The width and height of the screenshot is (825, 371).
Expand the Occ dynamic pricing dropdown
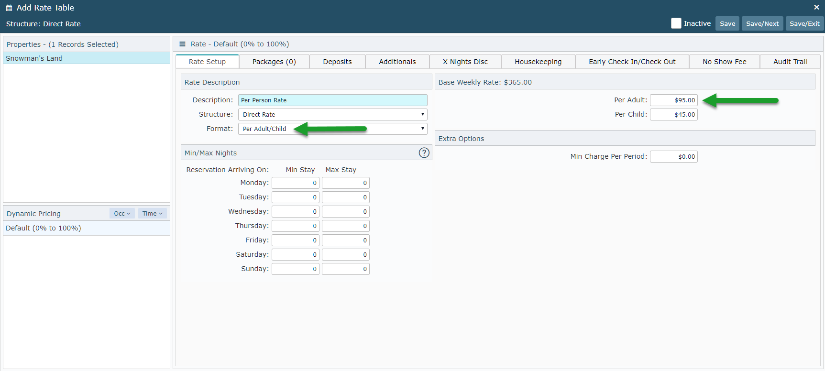click(x=122, y=214)
